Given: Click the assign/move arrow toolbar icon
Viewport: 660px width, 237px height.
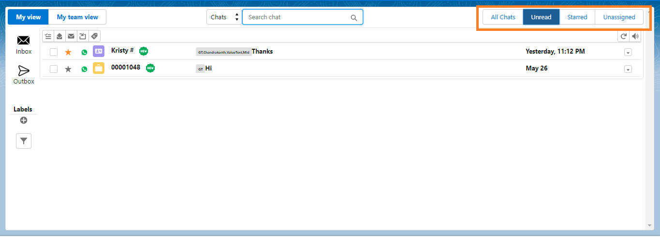Looking at the screenshot, I should [83, 36].
